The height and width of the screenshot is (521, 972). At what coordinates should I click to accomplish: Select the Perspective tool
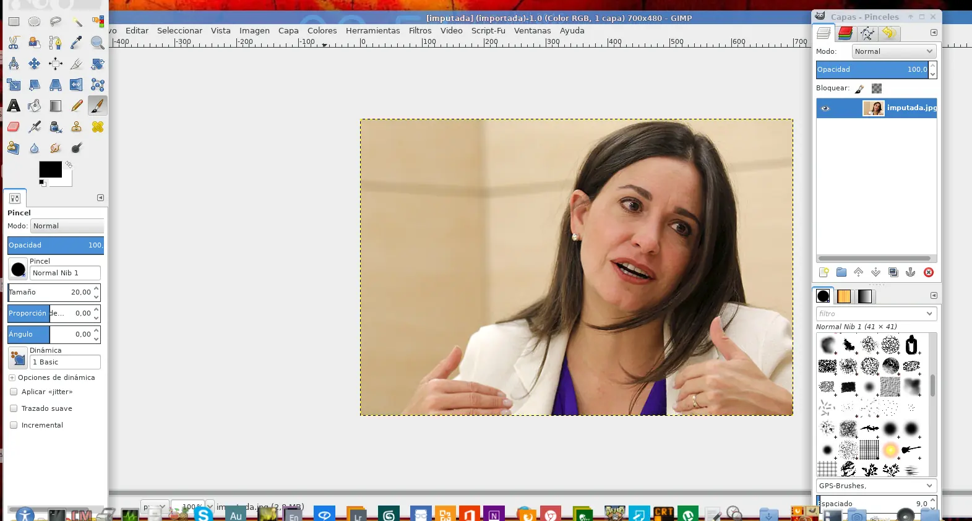[x=56, y=85]
